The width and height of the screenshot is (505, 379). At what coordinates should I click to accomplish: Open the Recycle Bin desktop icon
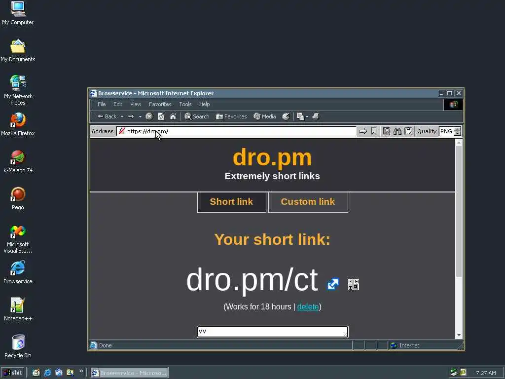(x=18, y=346)
